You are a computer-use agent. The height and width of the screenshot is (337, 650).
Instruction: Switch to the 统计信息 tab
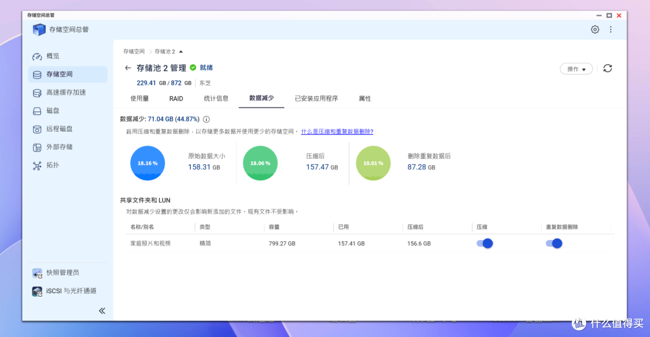click(216, 99)
